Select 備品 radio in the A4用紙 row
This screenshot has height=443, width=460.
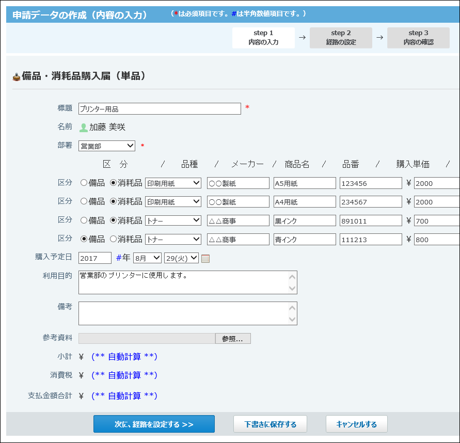(84, 201)
